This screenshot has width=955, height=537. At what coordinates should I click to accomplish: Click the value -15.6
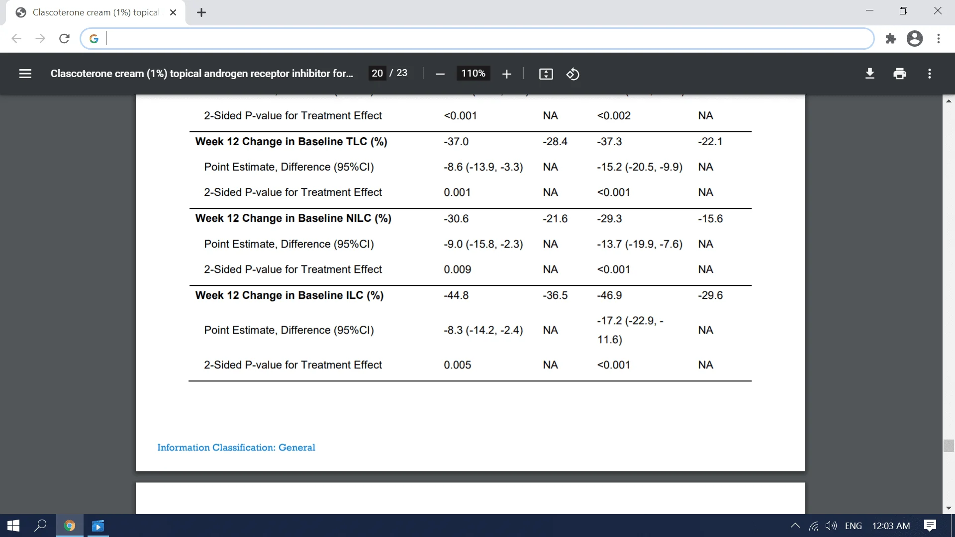tap(710, 219)
